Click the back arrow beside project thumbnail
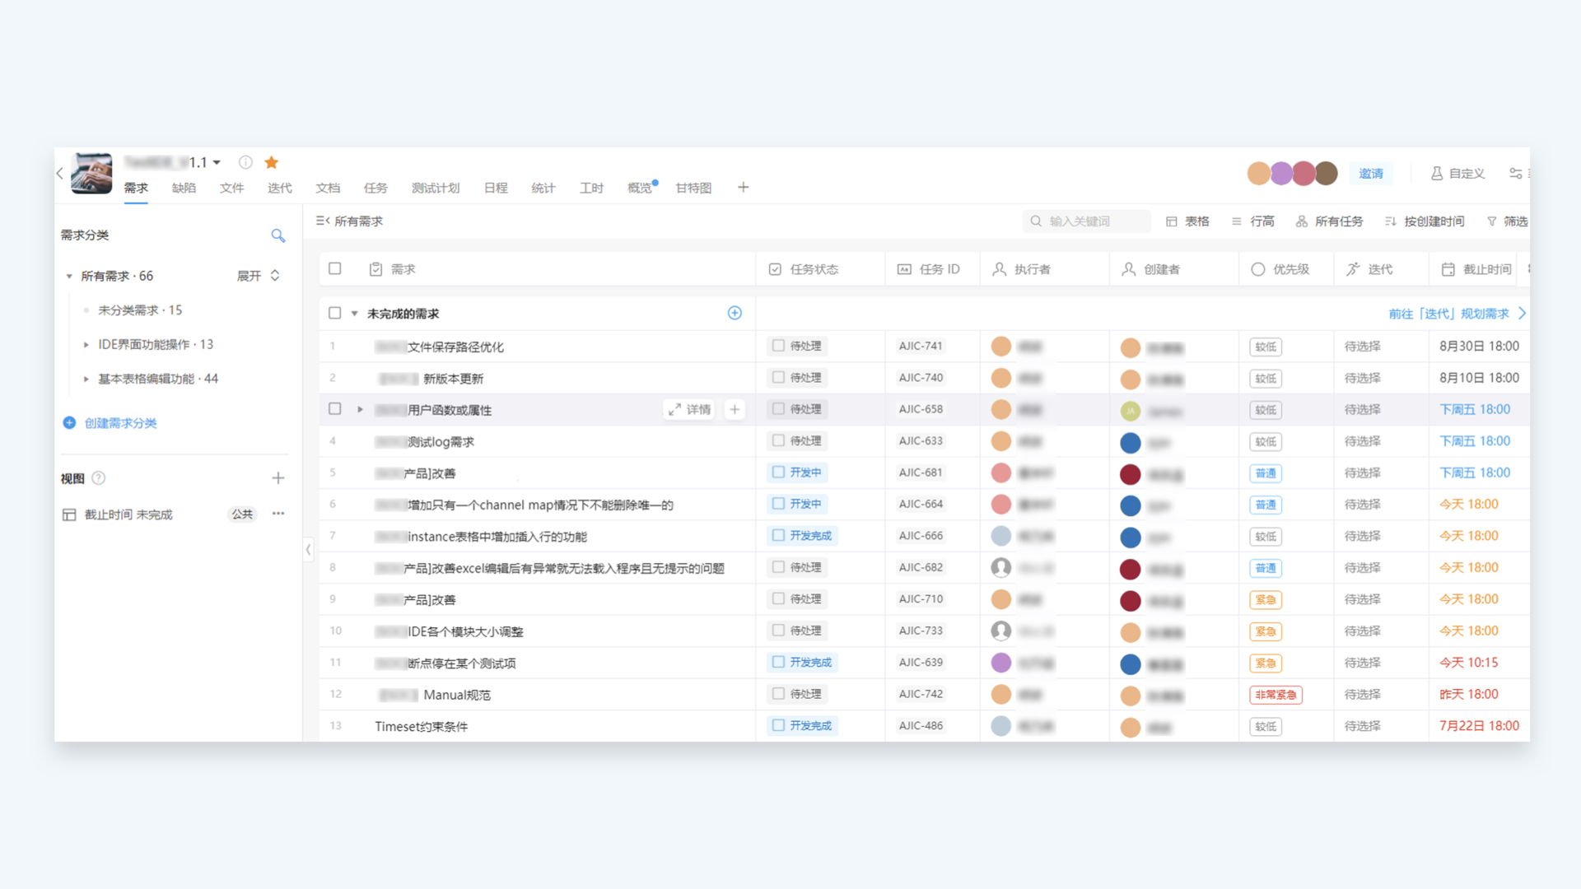Viewport: 1581px width, 889px height. click(60, 173)
